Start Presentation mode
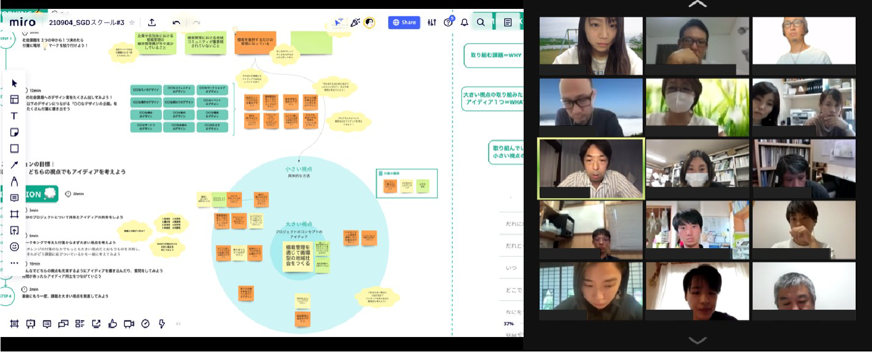 31,324
